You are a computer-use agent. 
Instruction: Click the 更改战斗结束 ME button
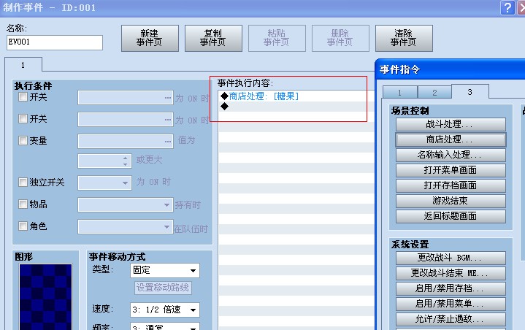point(451,274)
